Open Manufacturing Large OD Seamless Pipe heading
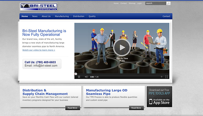 coord(107,92)
